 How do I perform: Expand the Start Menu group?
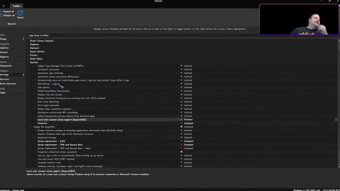(x=28, y=59)
